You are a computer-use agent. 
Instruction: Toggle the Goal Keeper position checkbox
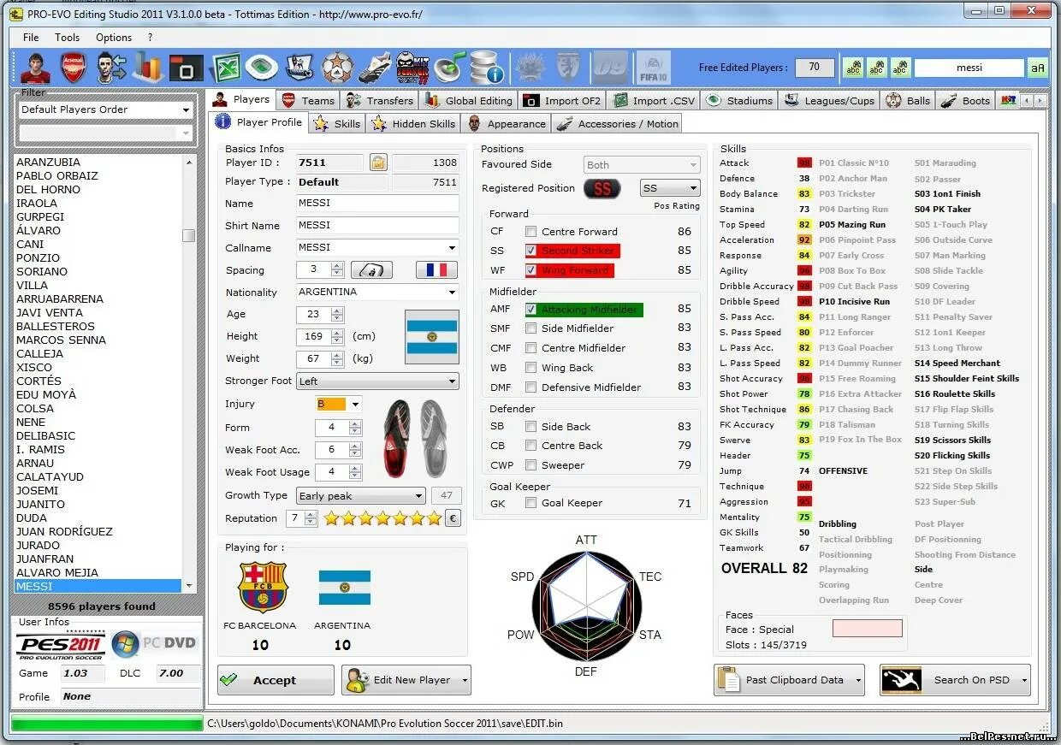pyautogui.click(x=531, y=503)
